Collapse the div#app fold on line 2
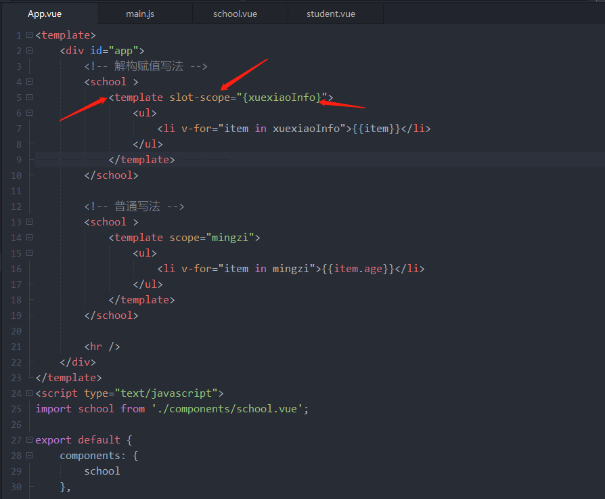This screenshot has height=499, width=605. pos(29,51)
